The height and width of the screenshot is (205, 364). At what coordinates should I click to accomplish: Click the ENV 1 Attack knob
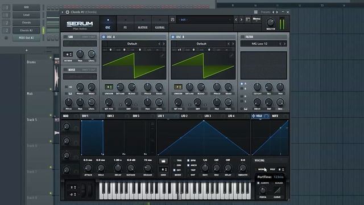(88, 168)
